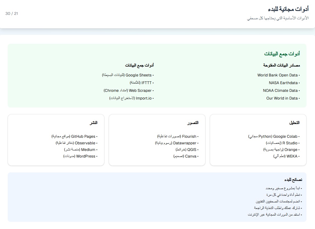This screenshot has height=229, width=315.
Task: Select the Canva item
Action: coord(186,156)
